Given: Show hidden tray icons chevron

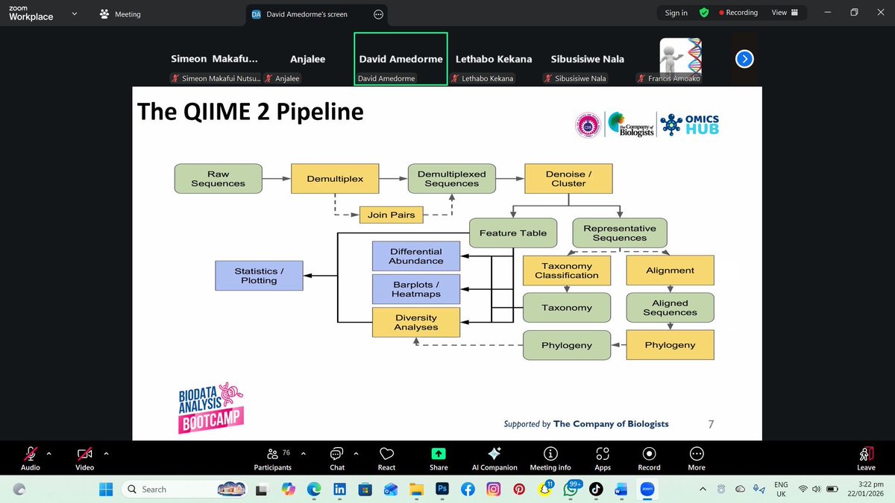Looking at the screenshot, I should pos(703,489).
